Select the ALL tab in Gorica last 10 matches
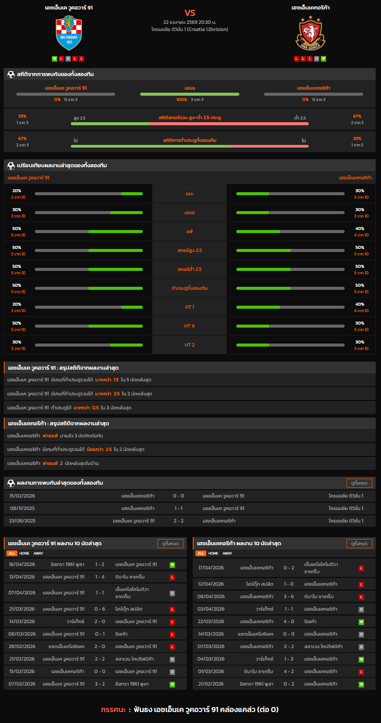 (201, 554)
